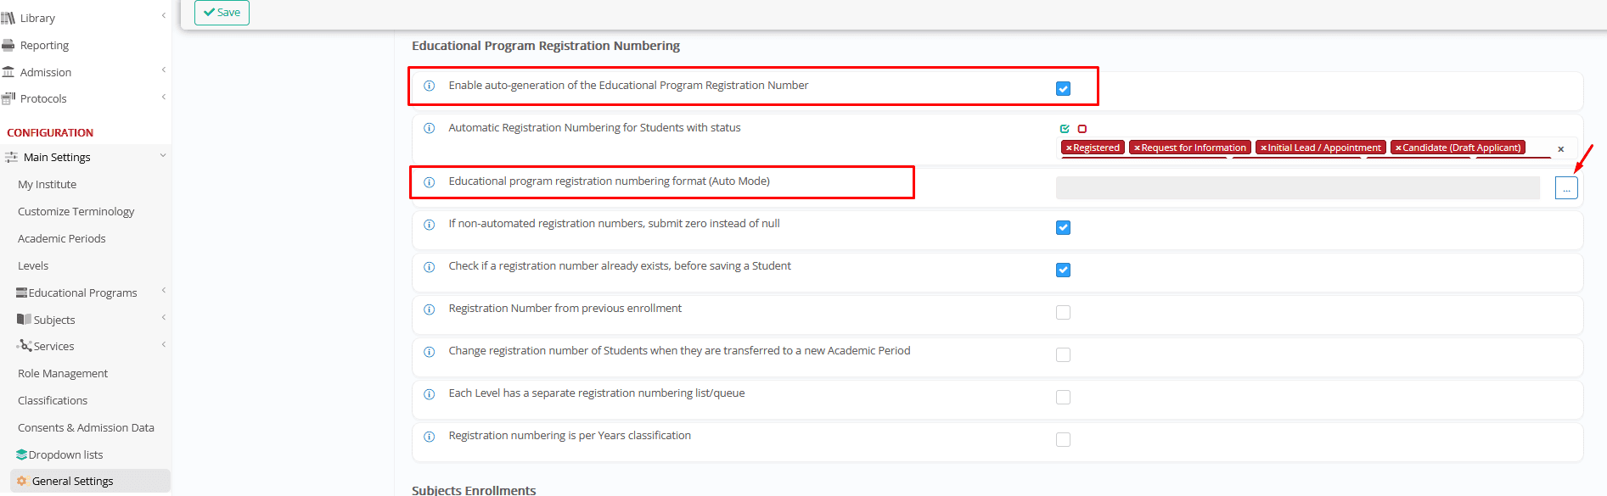
Task: Remove the Registered status tag
Action: (x=1070, y=148)
